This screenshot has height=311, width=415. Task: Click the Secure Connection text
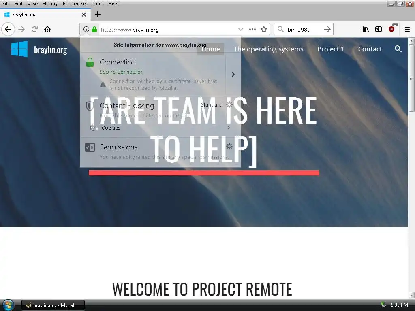(121, 72)
